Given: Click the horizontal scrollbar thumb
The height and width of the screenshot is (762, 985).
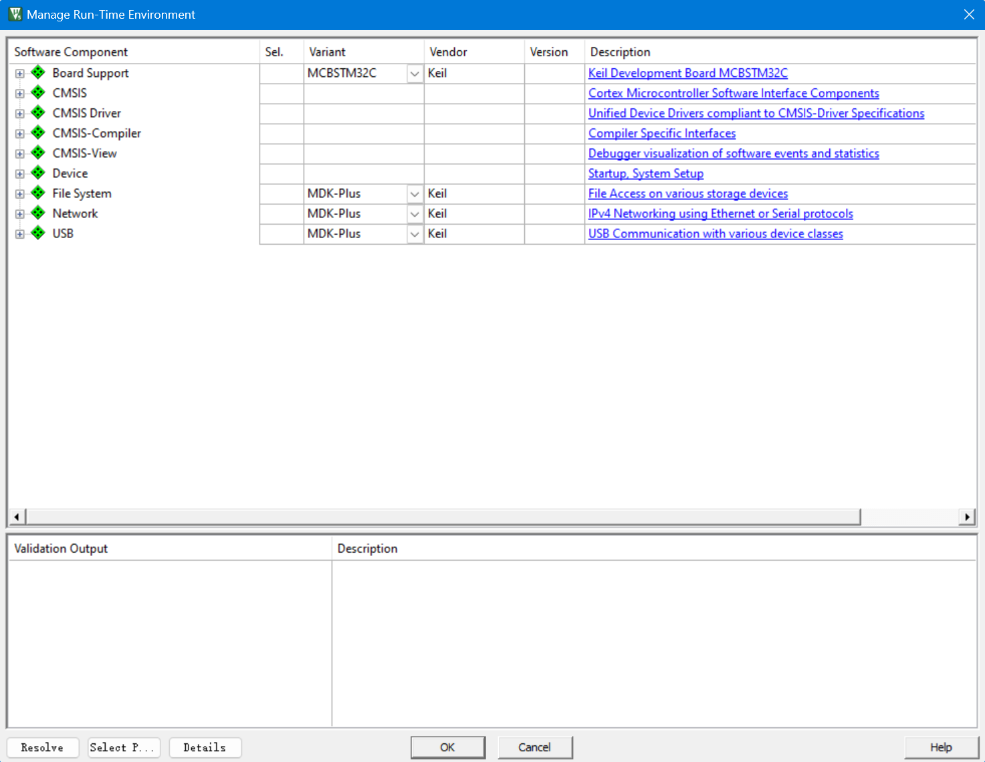Looking at the screenshot, I should coord(443,517).
